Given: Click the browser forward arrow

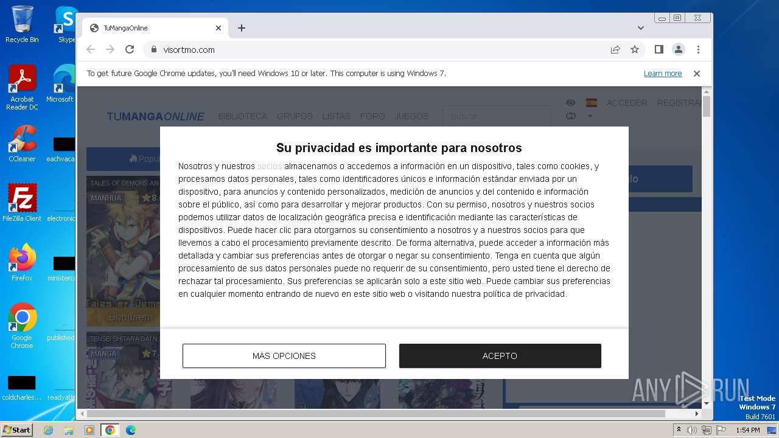Looking at the screenshot, I should click(110, 50).
